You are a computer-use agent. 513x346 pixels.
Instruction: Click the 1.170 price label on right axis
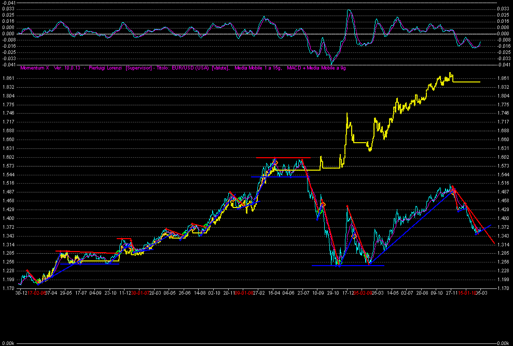(x=504, y=288)
